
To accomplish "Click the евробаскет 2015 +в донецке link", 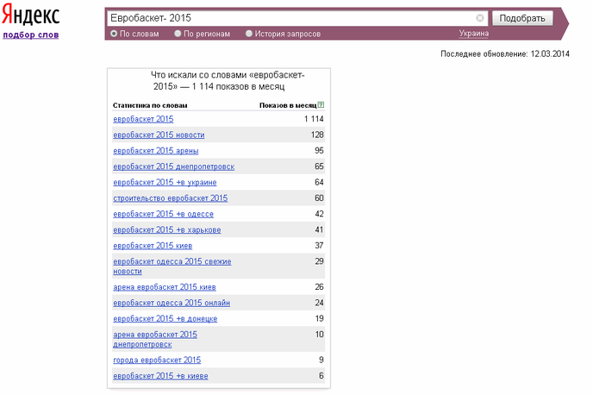I will pyautogui.click(x=165, y=319).
